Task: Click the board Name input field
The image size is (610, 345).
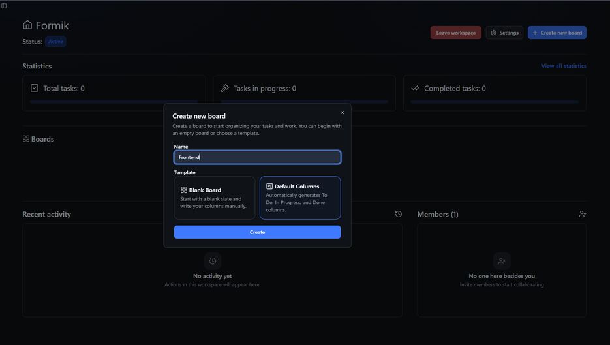Action: [257, 157]
